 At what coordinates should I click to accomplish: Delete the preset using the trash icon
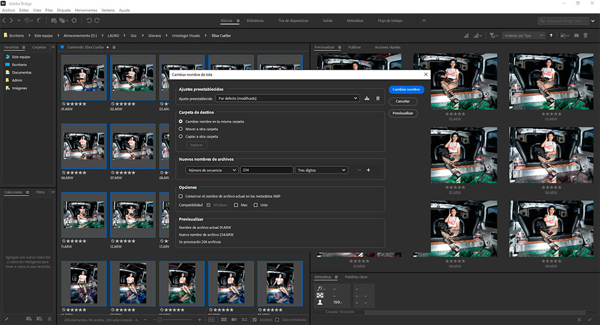[x=377, y=98]
